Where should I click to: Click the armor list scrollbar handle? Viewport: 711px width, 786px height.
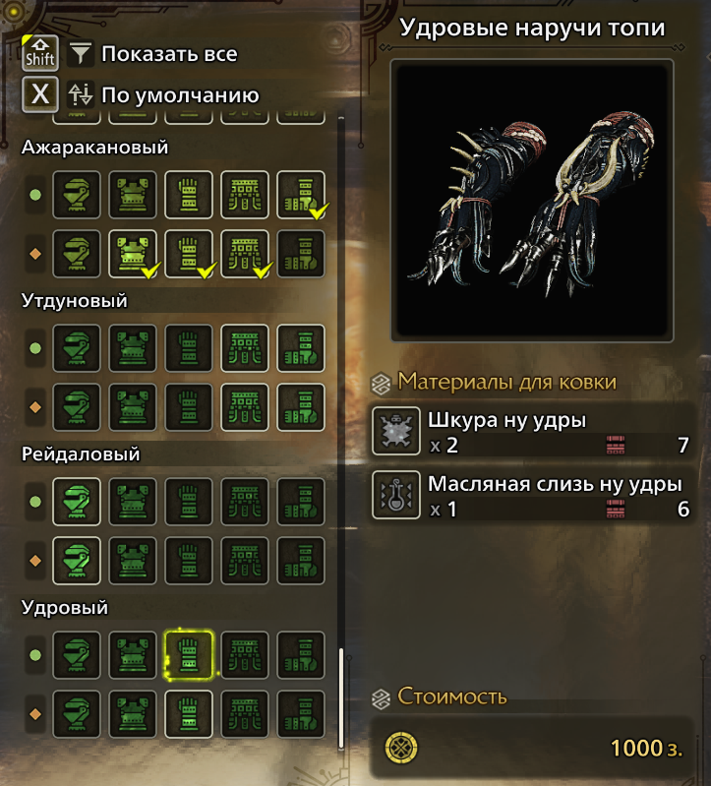pyautogui.click(x=341, y=698)
